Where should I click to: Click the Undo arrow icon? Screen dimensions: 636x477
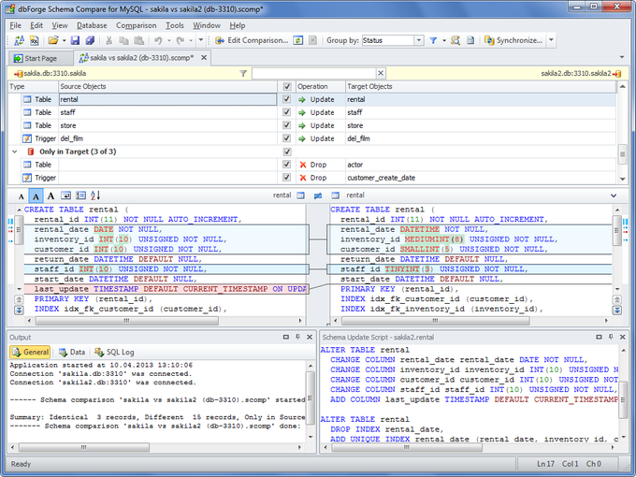(158, 40)
